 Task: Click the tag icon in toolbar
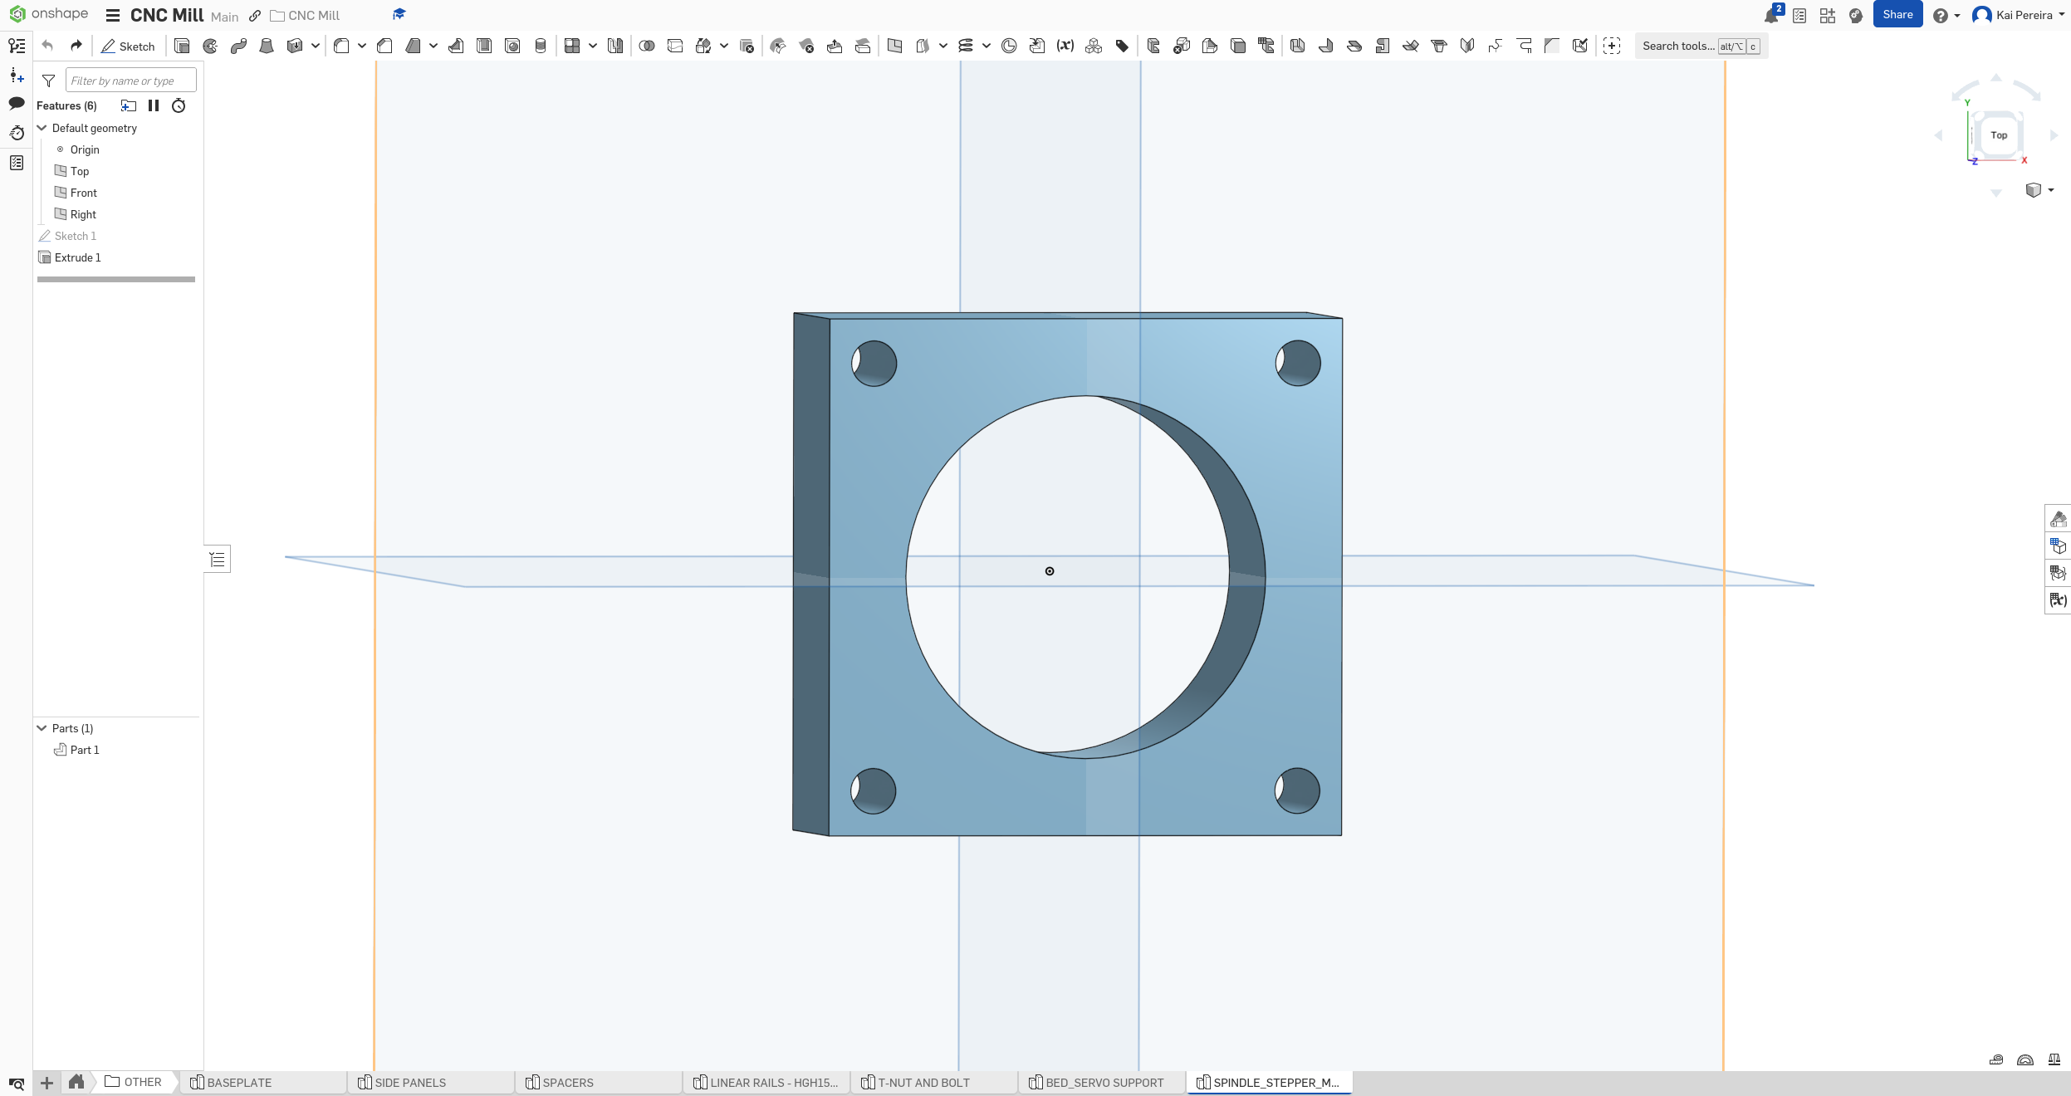click(x=1122, y=46)
